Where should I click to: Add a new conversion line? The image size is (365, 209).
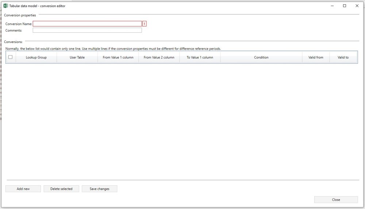pos(23,189)
